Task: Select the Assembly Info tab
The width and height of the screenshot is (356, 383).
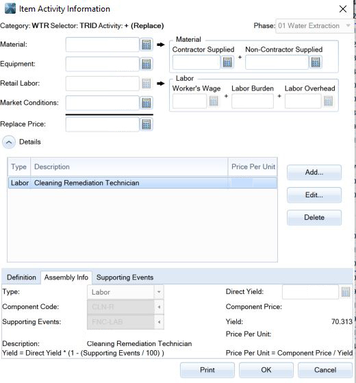Action: click(x=66, y=277)
